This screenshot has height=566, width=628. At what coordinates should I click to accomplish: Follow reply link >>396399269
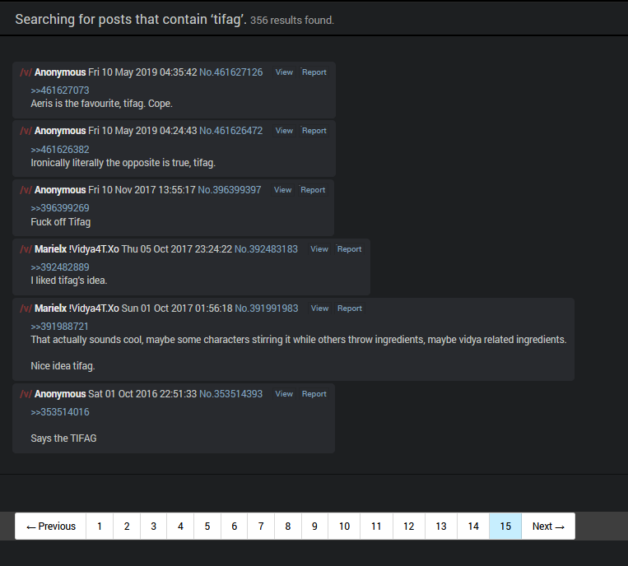pyautogui.click(x=60, y=208)
